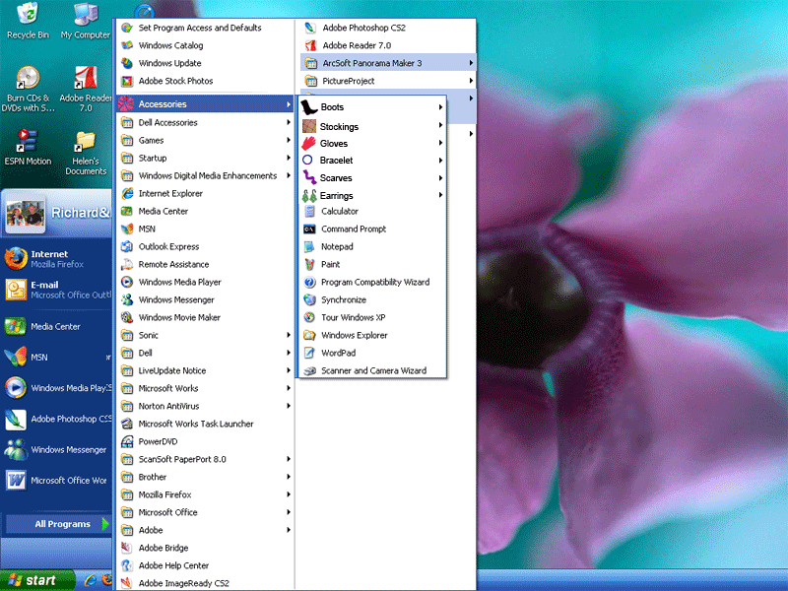Open the Norton AntiVirus folder
The height and width of the screenshot is (591, 788).
(x=205, y=406)
